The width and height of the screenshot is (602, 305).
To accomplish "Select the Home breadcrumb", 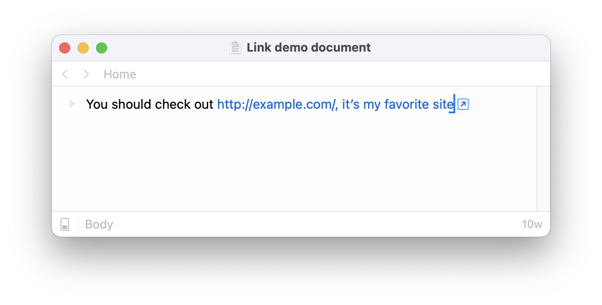I will click(120, 74).
